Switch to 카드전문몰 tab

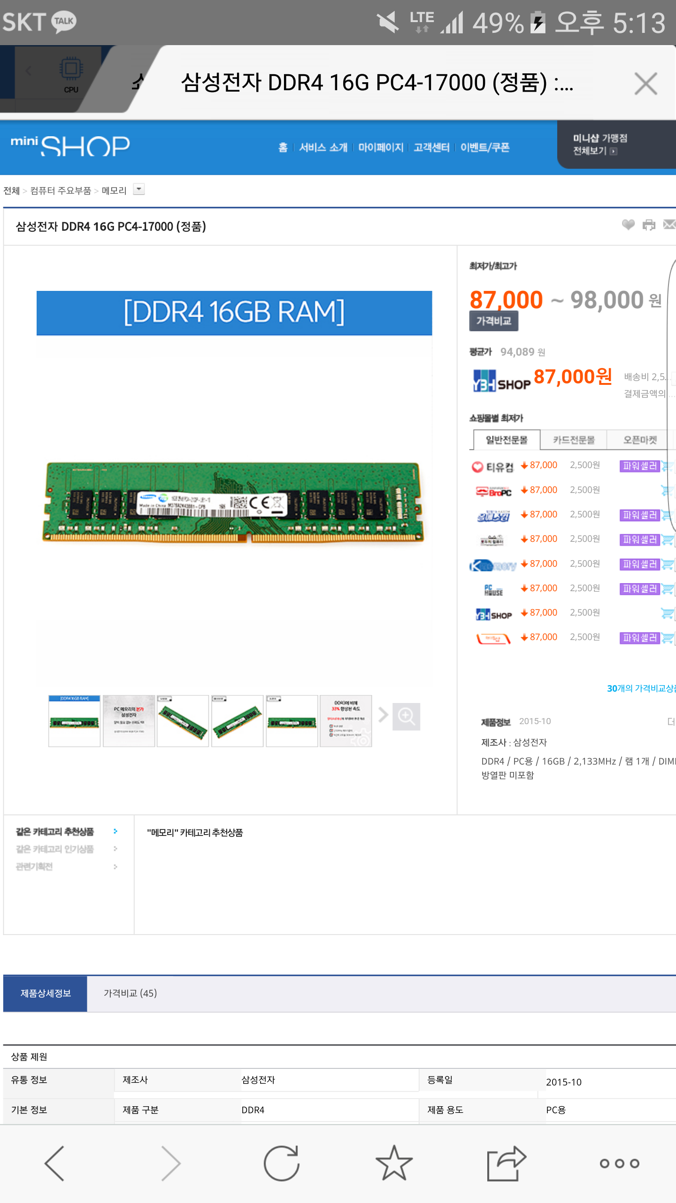tap(574, 440)
